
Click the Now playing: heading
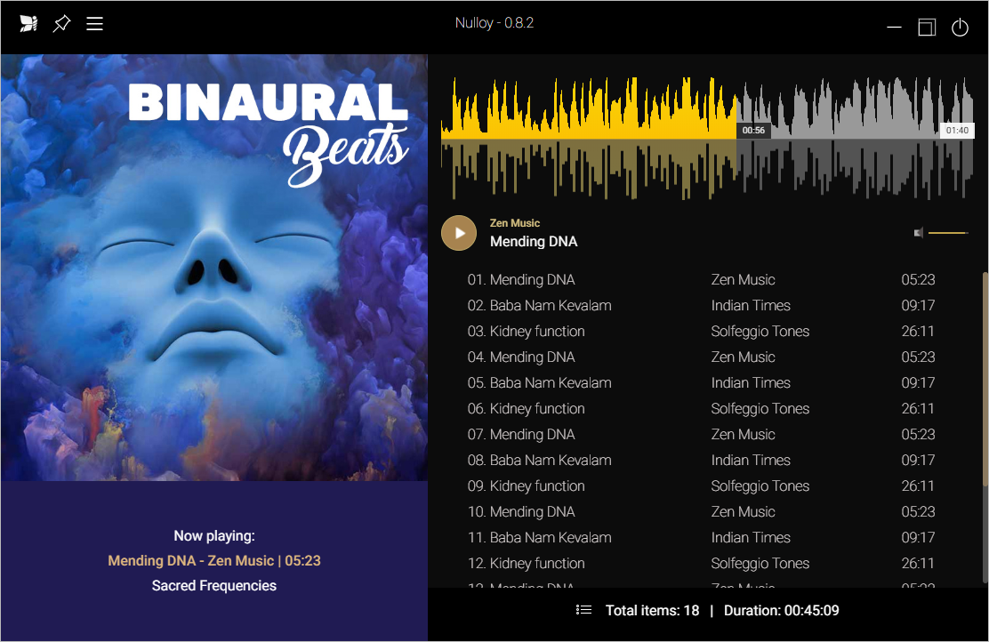click(x=214, y=536)
